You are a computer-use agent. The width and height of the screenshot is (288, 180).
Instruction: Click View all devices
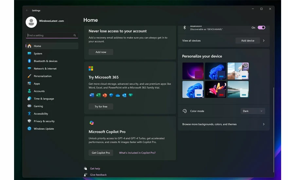point(191,41)
